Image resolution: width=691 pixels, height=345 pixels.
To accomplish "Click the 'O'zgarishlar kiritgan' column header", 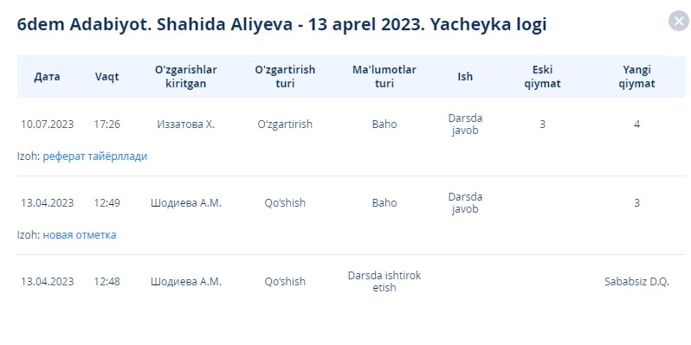I will (x=186, y=77).
